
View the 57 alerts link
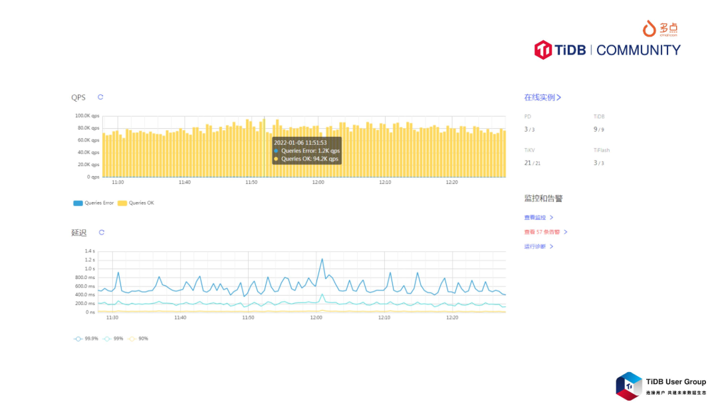pyautogui.click(x=545, y=232)
